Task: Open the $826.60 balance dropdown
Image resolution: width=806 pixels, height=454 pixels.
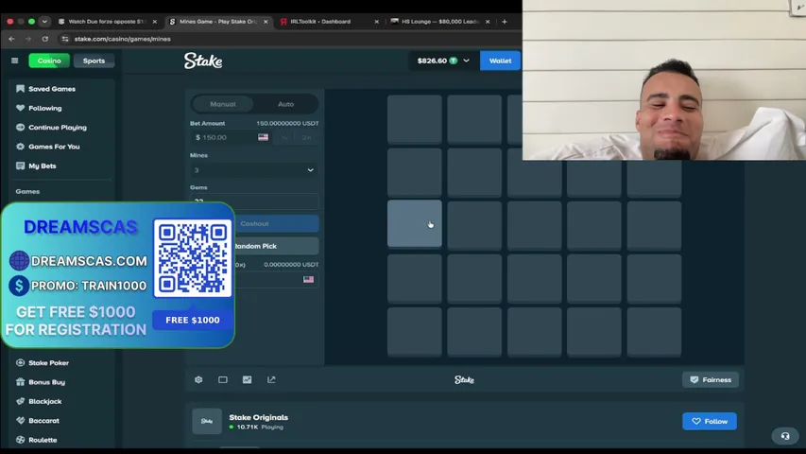Action: 442,61
